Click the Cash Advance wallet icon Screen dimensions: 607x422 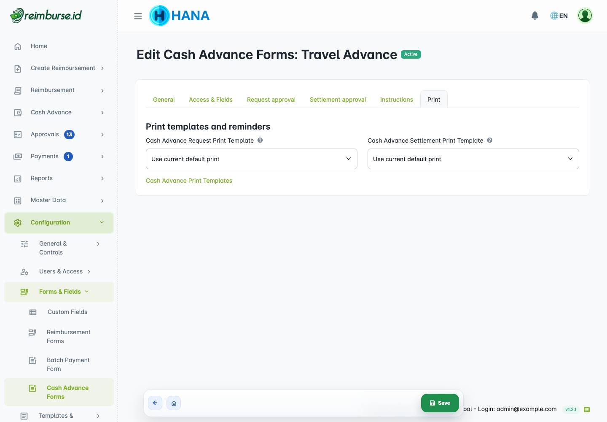[18, 113]
